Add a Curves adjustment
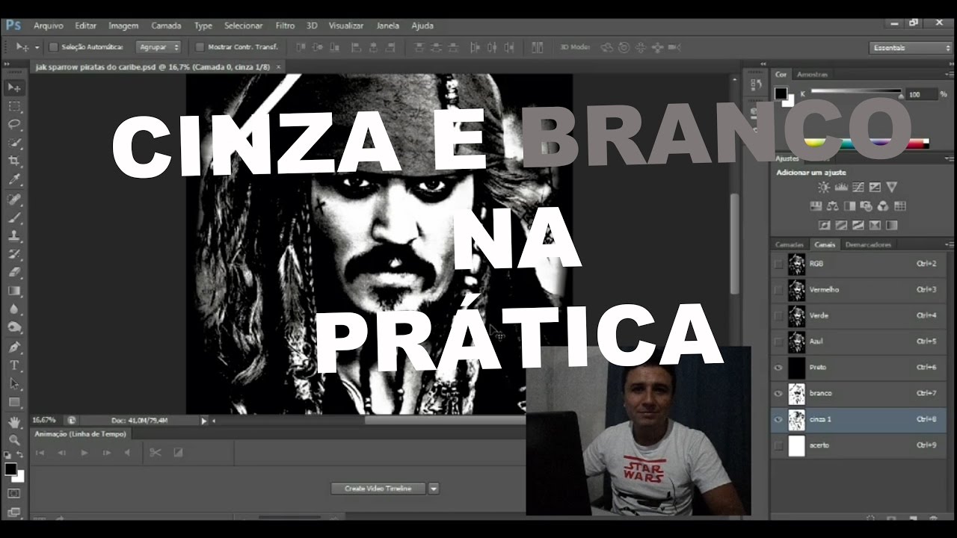 click(858, 188)
